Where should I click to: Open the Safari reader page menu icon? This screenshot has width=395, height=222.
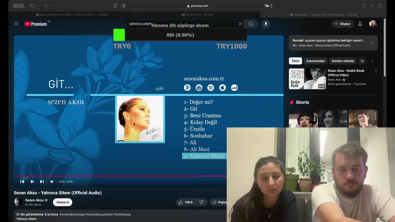(x=124, y=6)
